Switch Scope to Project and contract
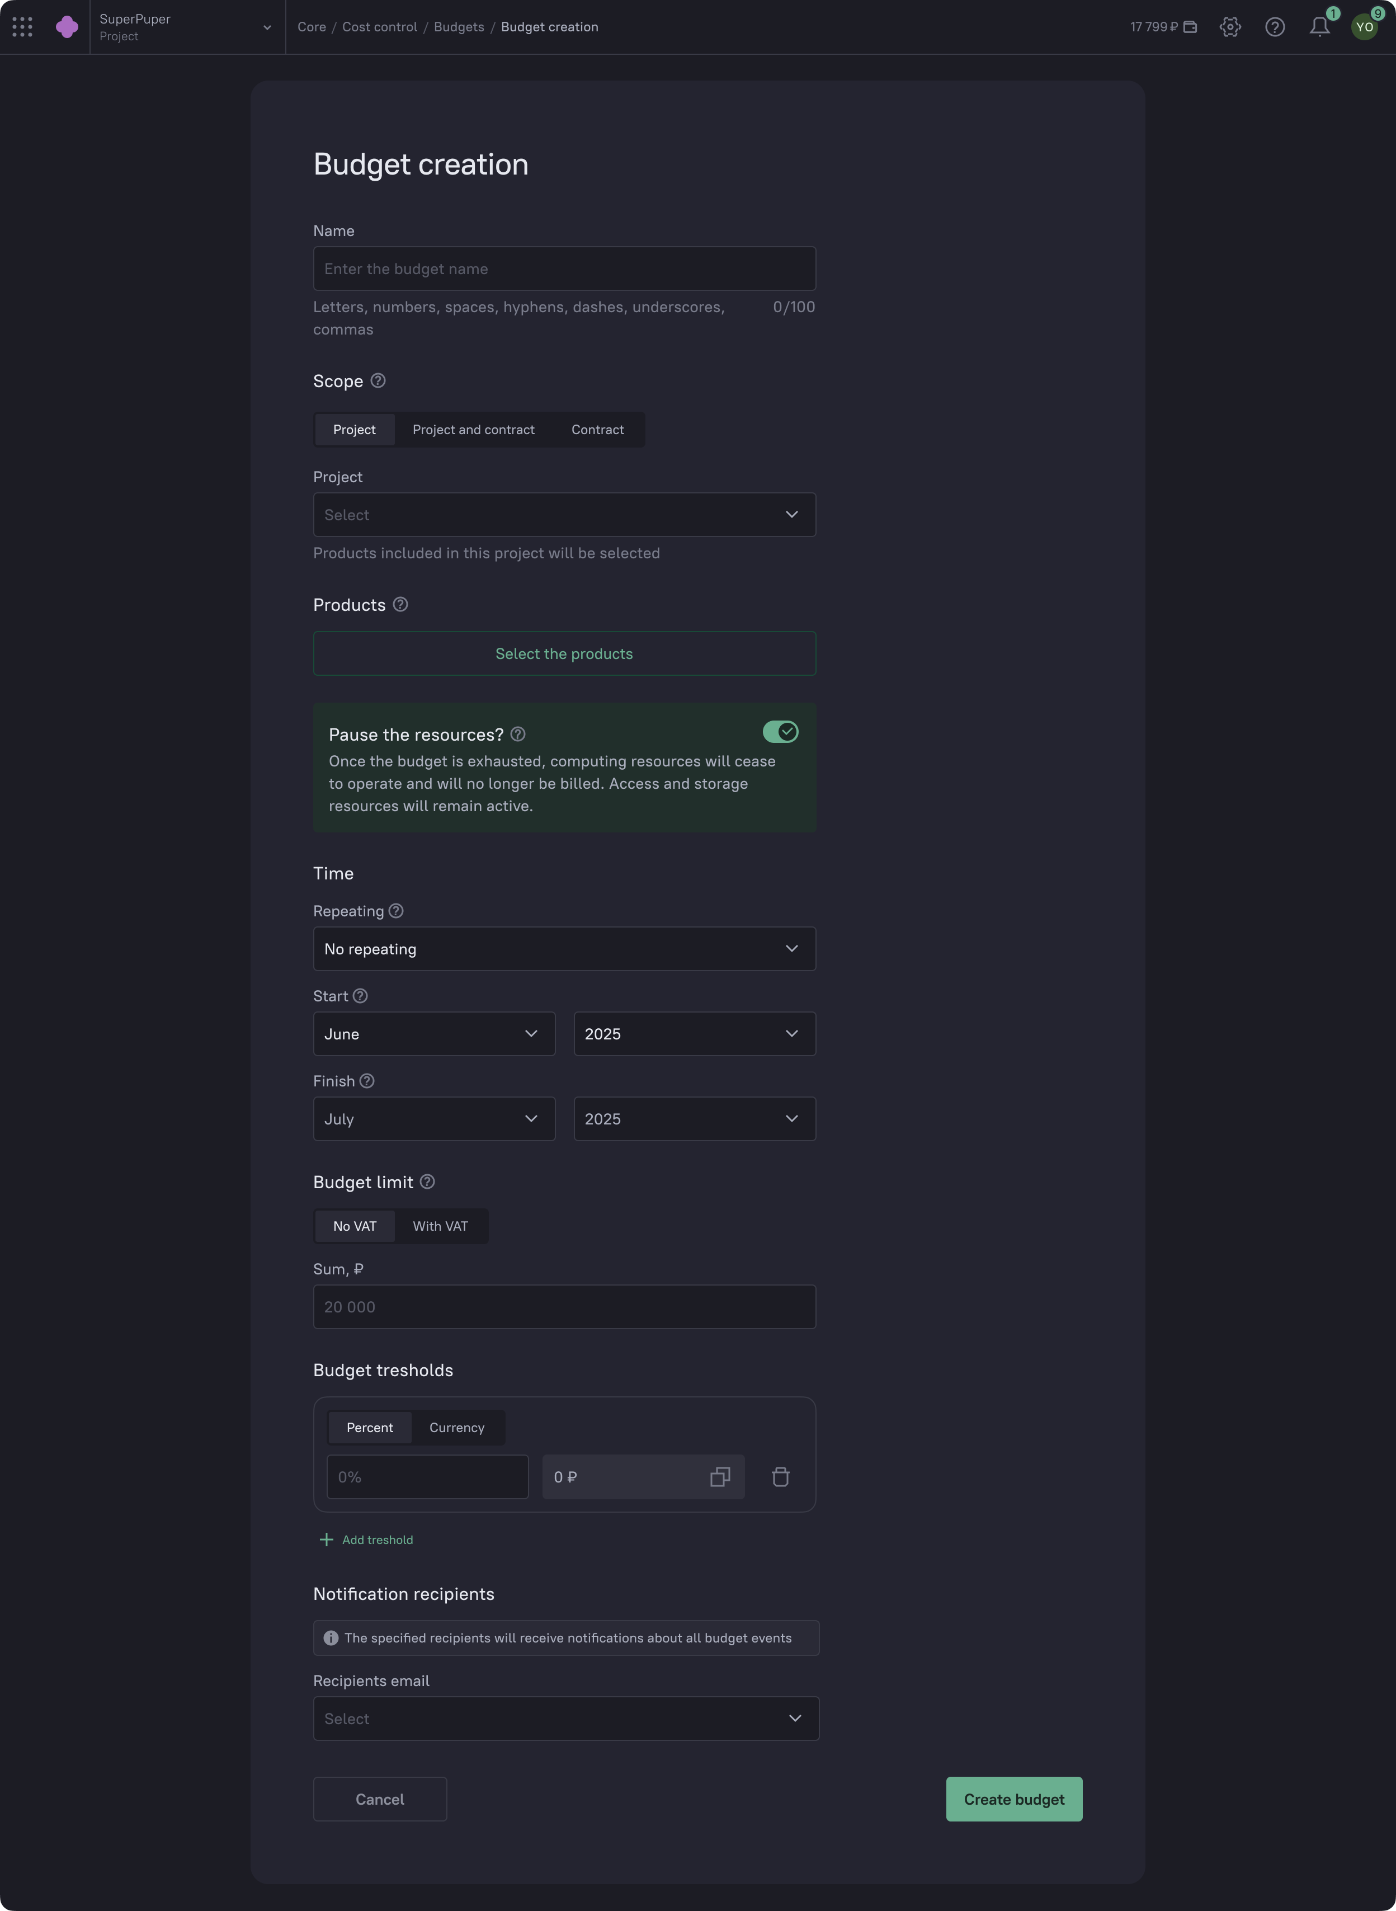Viewport: 1396px width, 1911px height. 473,430
